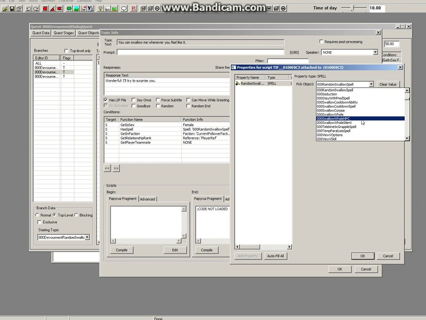Screen dimensions: 426x320
Task: Enable the Random checkbox
Action: 158,106
